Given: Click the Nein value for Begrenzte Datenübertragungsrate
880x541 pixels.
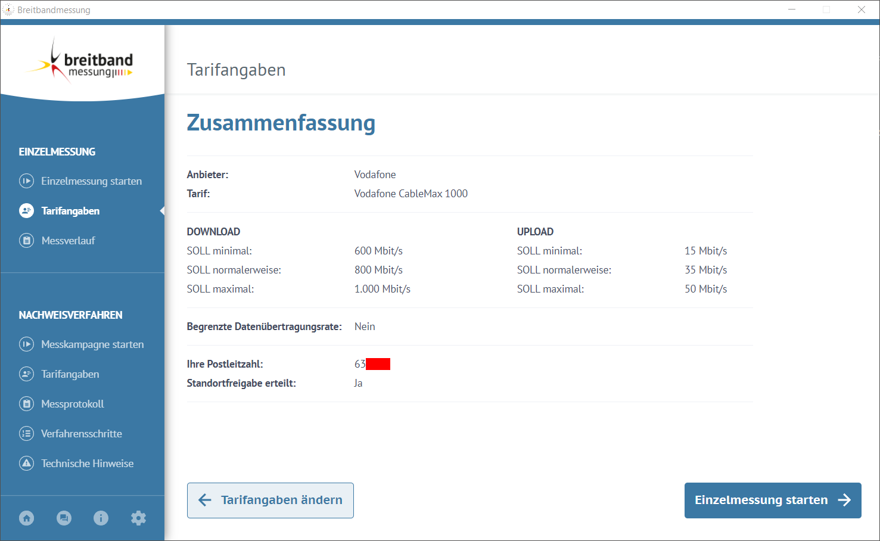Looking at the screenshot, I should [365, 327].
